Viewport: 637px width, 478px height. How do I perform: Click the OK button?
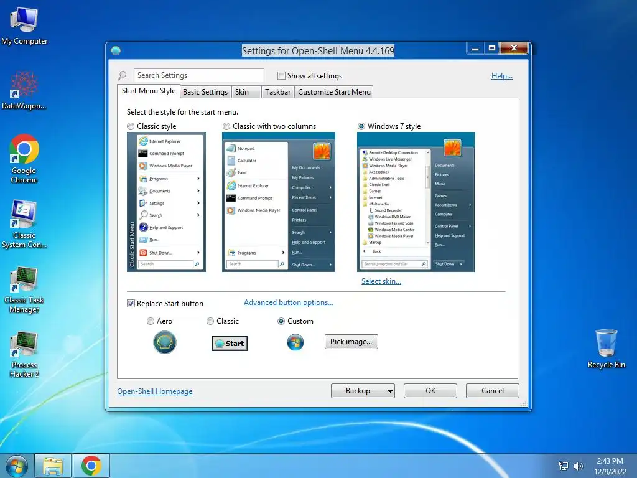coord(430,391)
